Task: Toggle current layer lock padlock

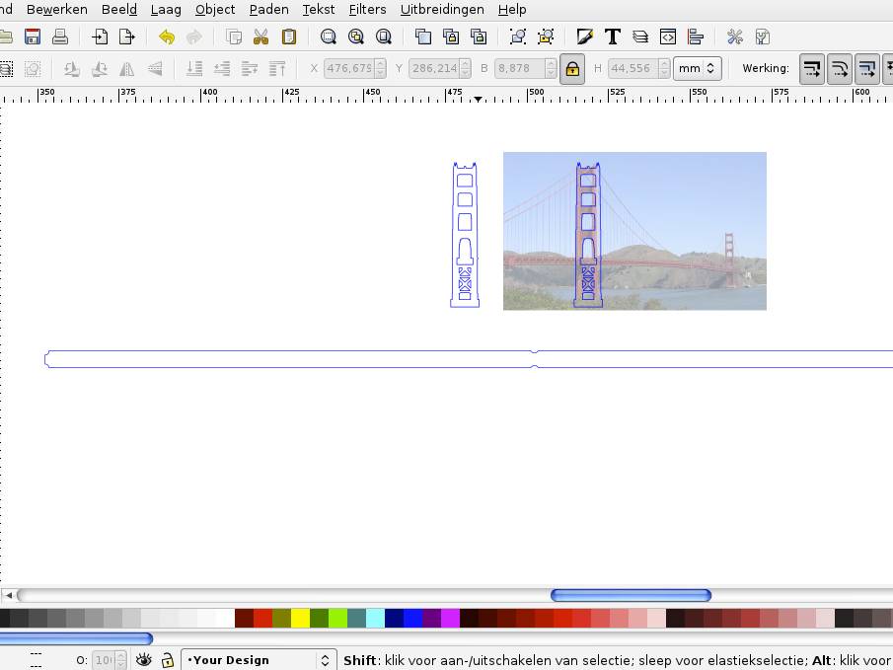Action: (167, 660)
